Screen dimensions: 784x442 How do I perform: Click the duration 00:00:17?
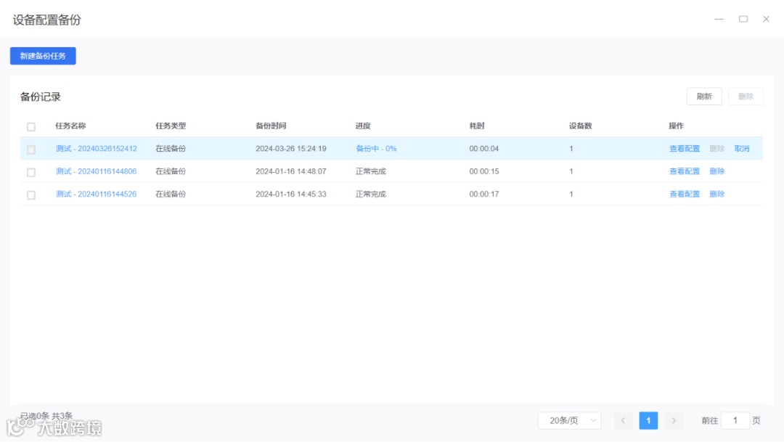coord(484,194)
